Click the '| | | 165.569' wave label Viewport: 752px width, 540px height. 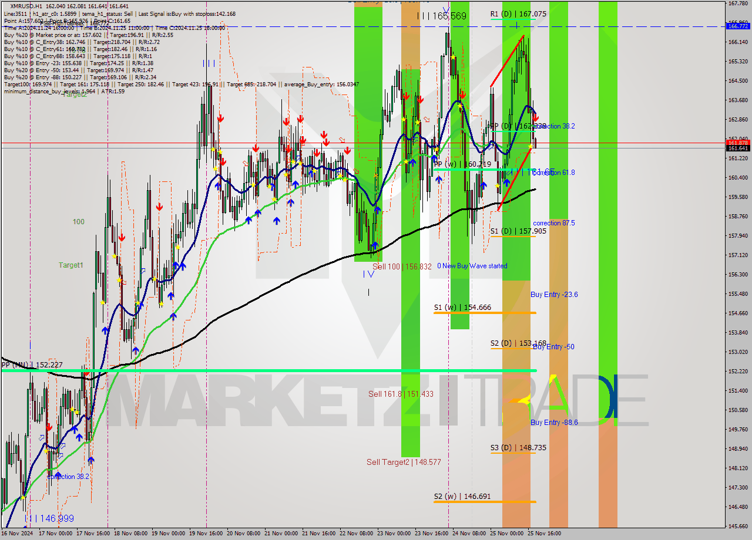coord(441,16)
